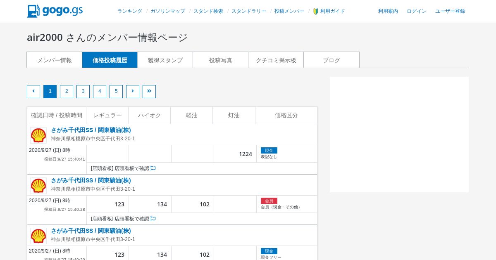Click the blue 現金 badge above 現金フリー
496x260 pixels.
pyautogui.click(x=269, y=251)
